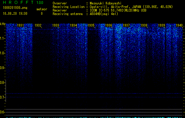Click the meteor count label
Screen dimensions: 185x118
coord(42,9)
